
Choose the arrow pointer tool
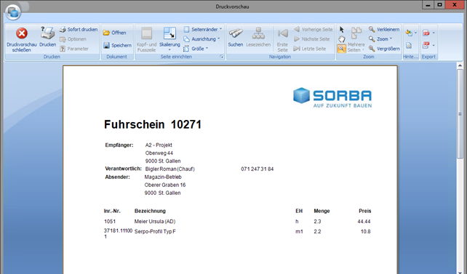[342, 30]
